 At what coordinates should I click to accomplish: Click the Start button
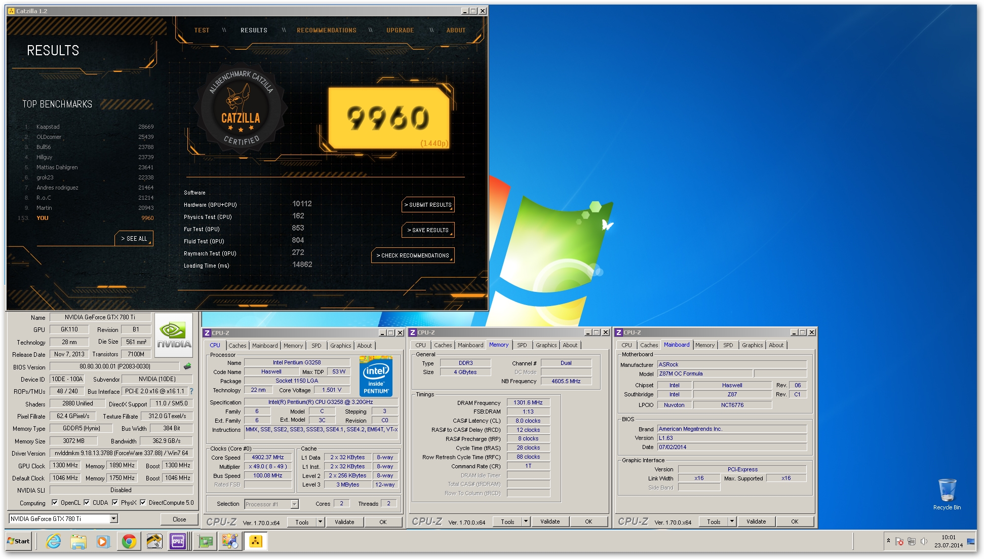coord(19,541)
